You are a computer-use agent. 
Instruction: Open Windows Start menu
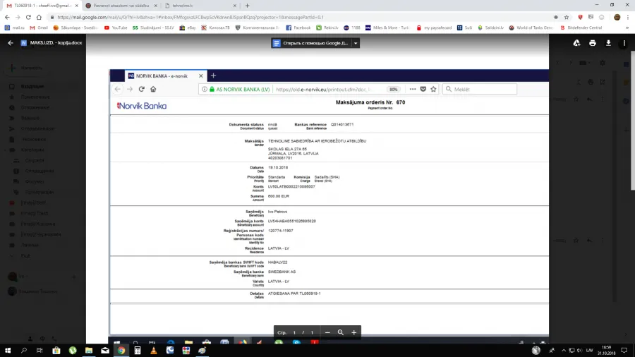point(8,351)
